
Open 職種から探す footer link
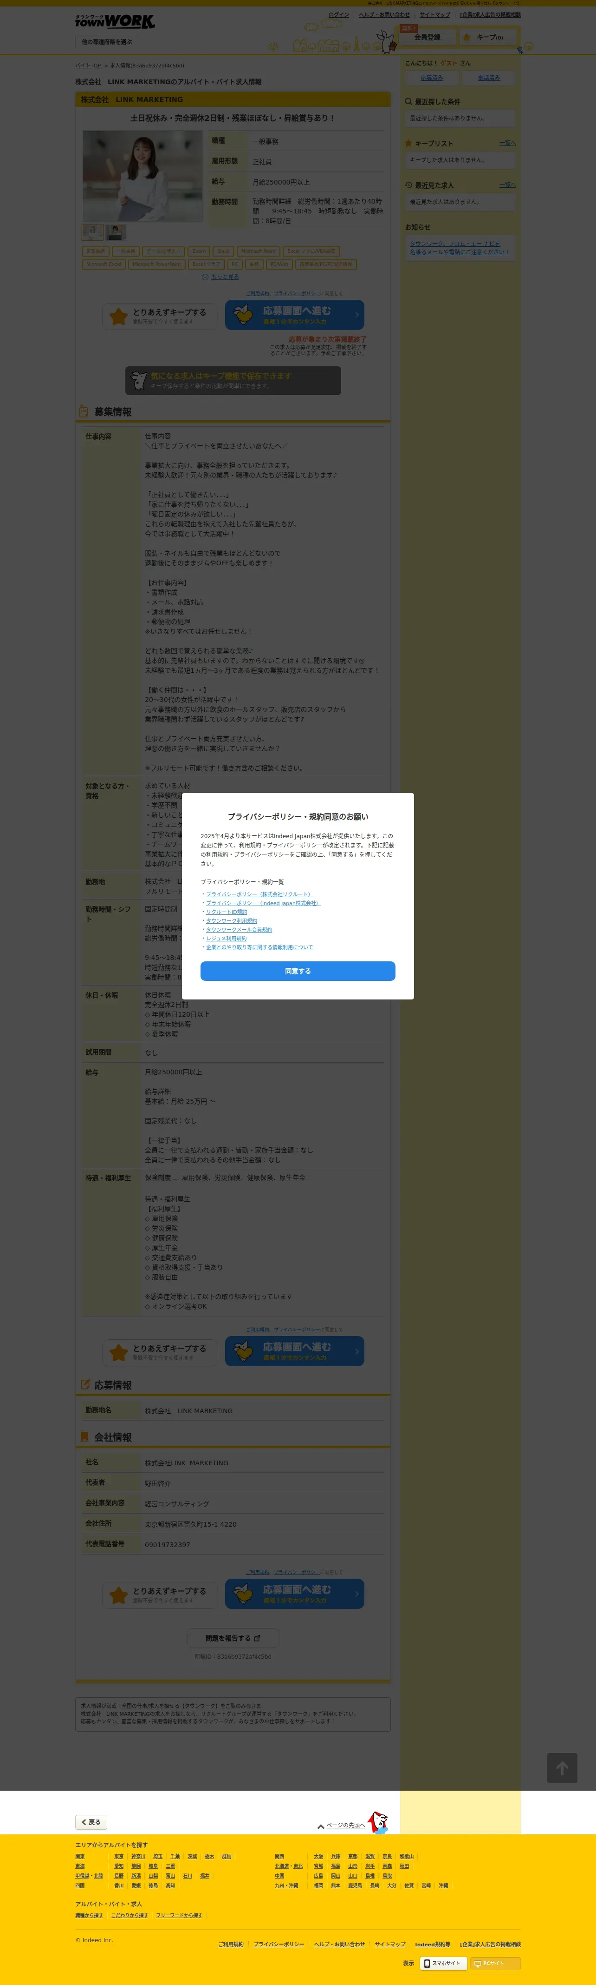(x=89, y=1915)
